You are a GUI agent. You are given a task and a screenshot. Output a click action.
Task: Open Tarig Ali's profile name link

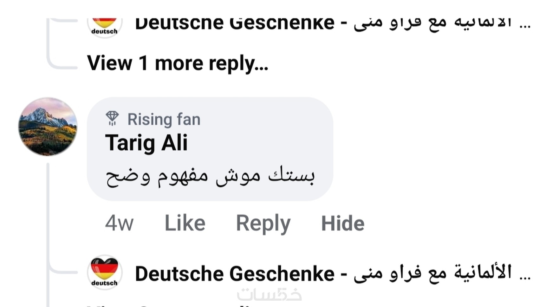146,143
